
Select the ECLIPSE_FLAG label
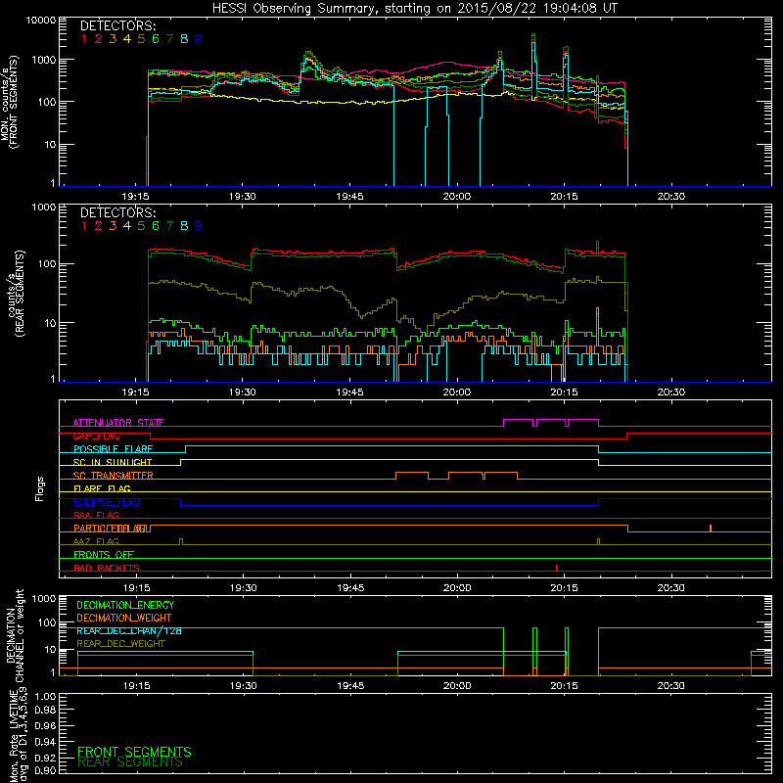click(107, 502)
